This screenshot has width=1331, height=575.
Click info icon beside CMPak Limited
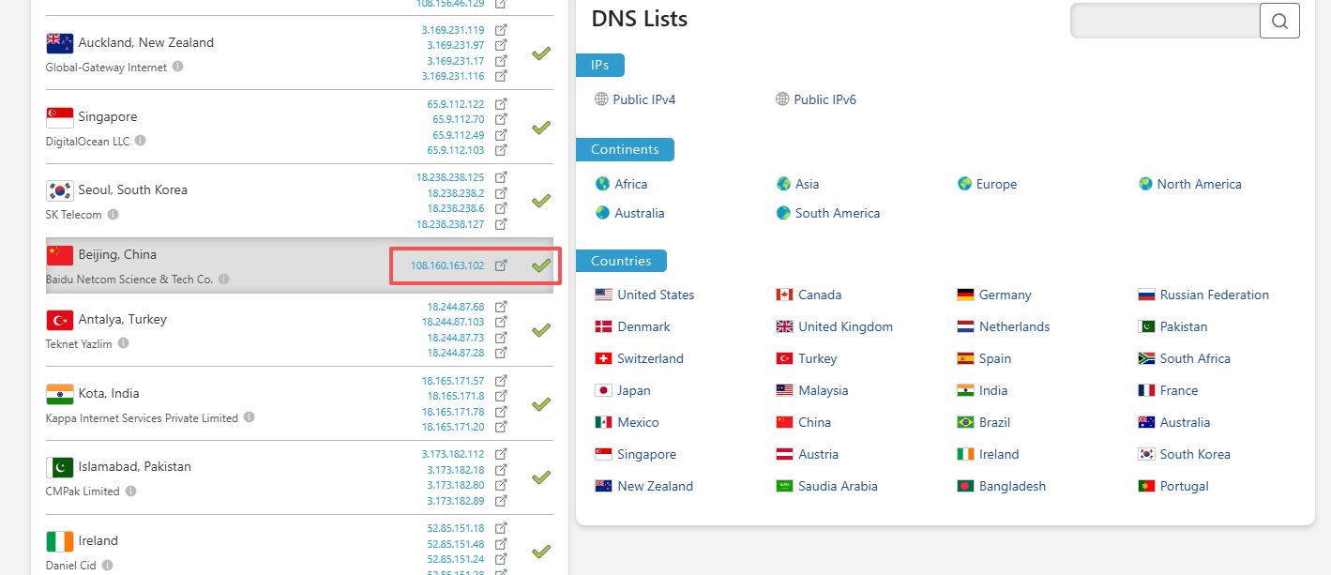coord(130,491)
